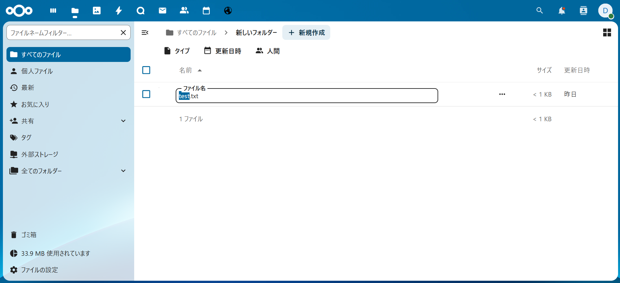The image size is (620, 283).
Task: Click the search magnifier icon
Action: pyautogui.click(x=540, y=11)
